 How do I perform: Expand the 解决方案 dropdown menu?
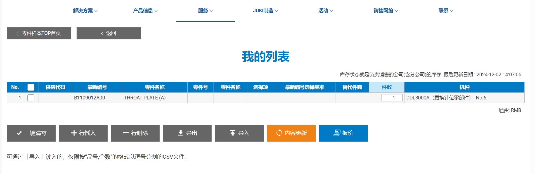click(85, 11)
